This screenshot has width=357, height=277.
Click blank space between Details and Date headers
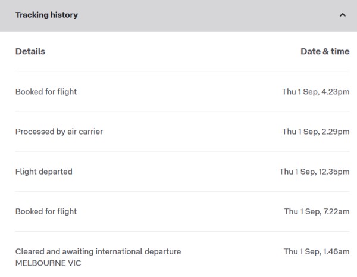pos(173,51)
